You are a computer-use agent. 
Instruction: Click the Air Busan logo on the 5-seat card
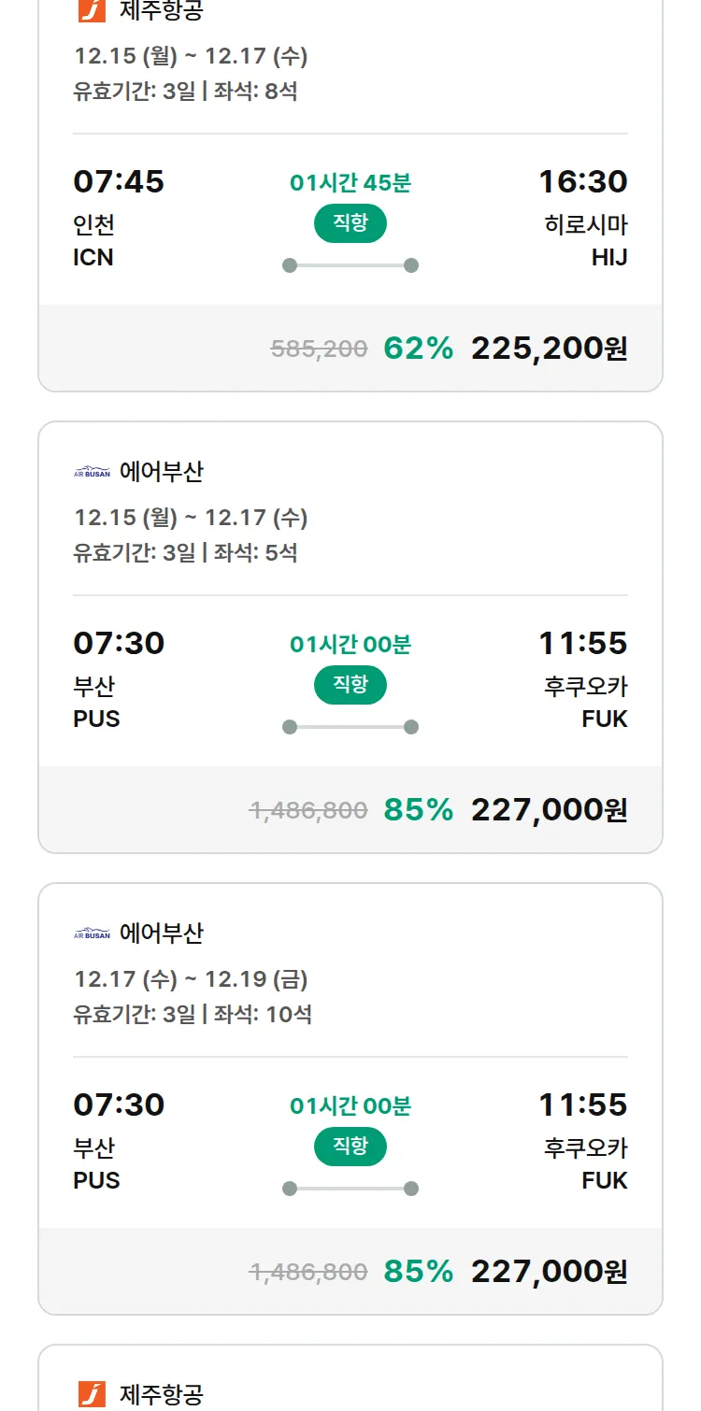(x=92, y=473)
